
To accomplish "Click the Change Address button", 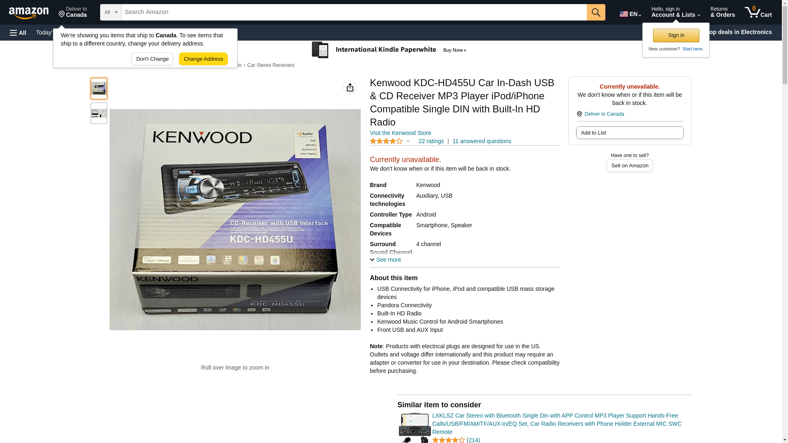I will click(203, 59).
